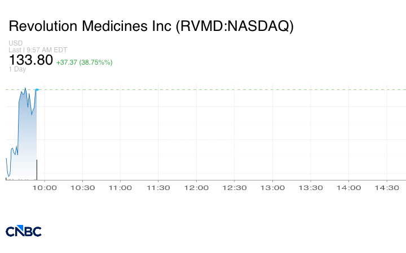Viewport: 406px width, 253px height.
Task: Click the green +37.37 (38.75%) change text
Action: click(84, 61)
